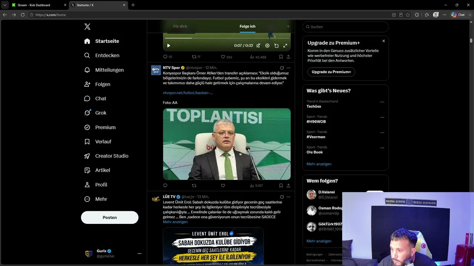The height and width of the screenshot is (266, 474).
Task: Open options for the Tschüss trend
Action: coord(382,102)
